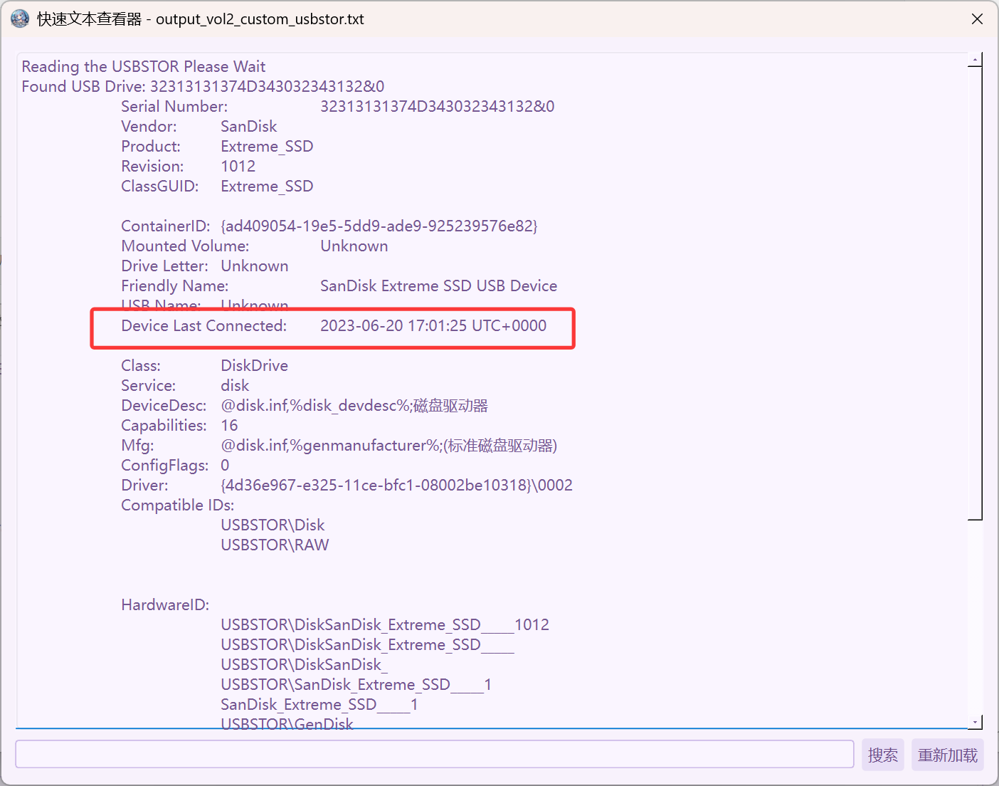The height and width of the screenshot is (786, 999).
Task: Click the Vendor value SanDisk
Action: pos(249,126)
